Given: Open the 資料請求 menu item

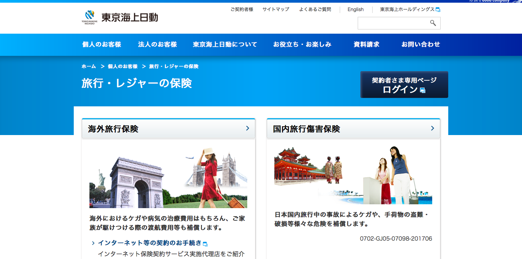Looking at the screenshot, I should [x=366, y=44].
